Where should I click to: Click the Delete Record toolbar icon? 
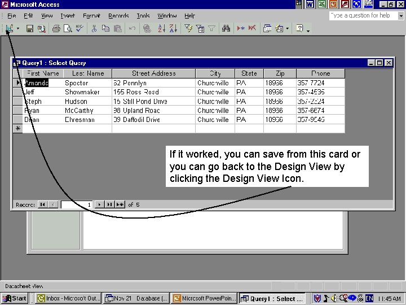(x=252, y=29)
